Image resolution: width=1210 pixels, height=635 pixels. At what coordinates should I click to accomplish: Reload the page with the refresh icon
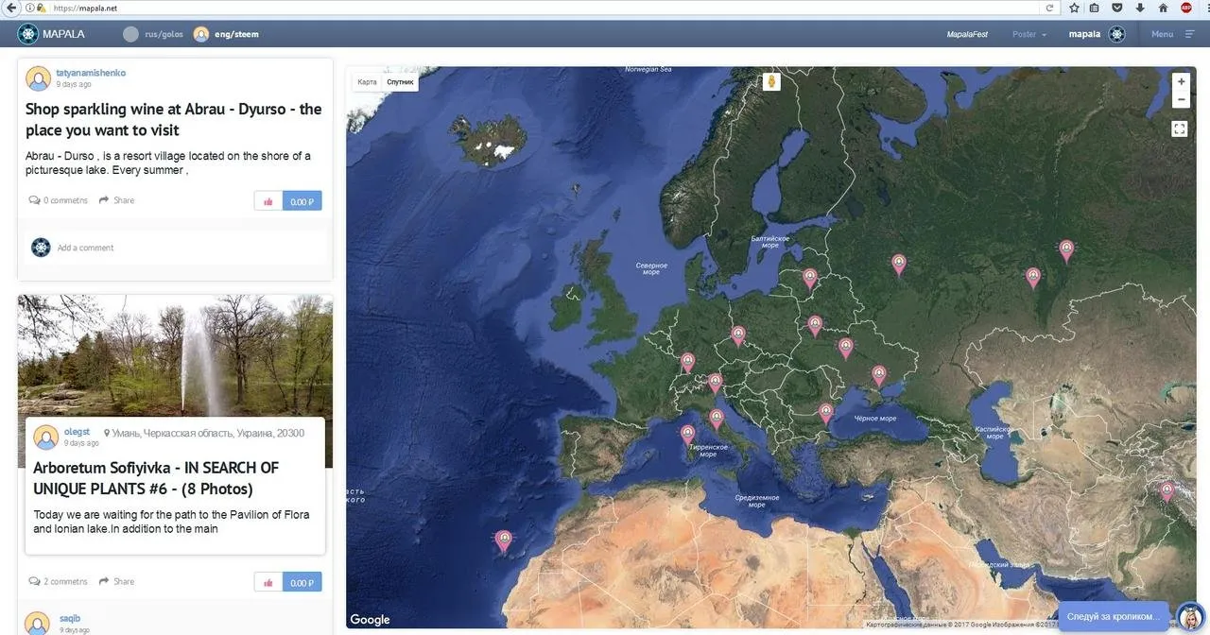point(1049,8)
